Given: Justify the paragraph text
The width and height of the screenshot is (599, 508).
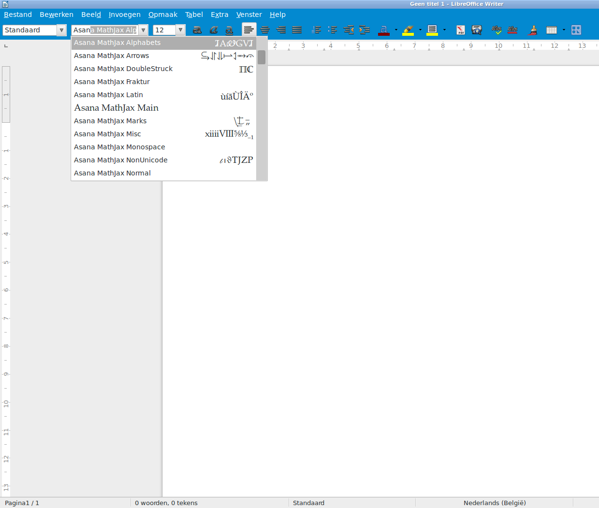Looking at the screenshot, I should (x=297, y=30).
